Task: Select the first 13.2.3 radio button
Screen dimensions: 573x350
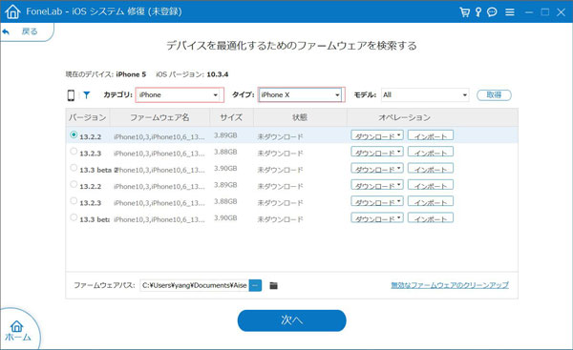Action: (74, 151)
